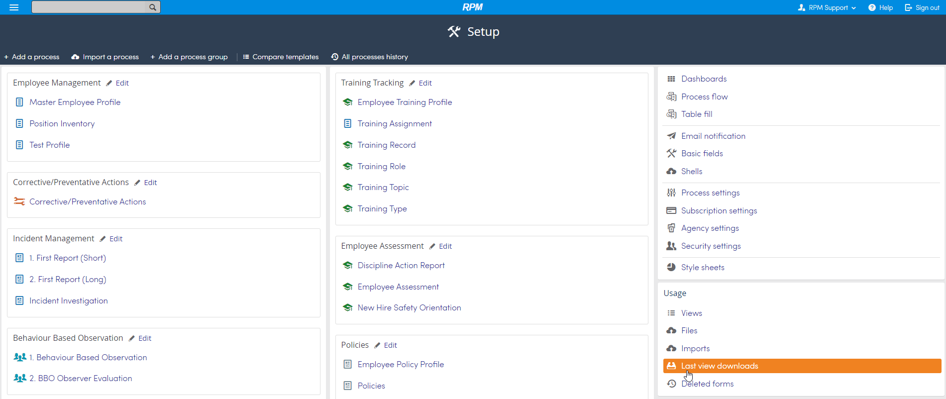Click the Employee Policy Profile form icon
Viewport: 946px width, 399px height.
click(x=348, y=364)
